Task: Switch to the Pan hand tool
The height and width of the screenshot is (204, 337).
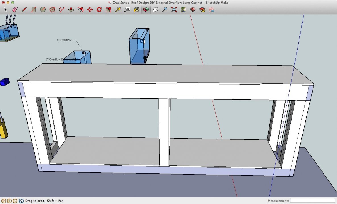Action: [x=155, y=10]
